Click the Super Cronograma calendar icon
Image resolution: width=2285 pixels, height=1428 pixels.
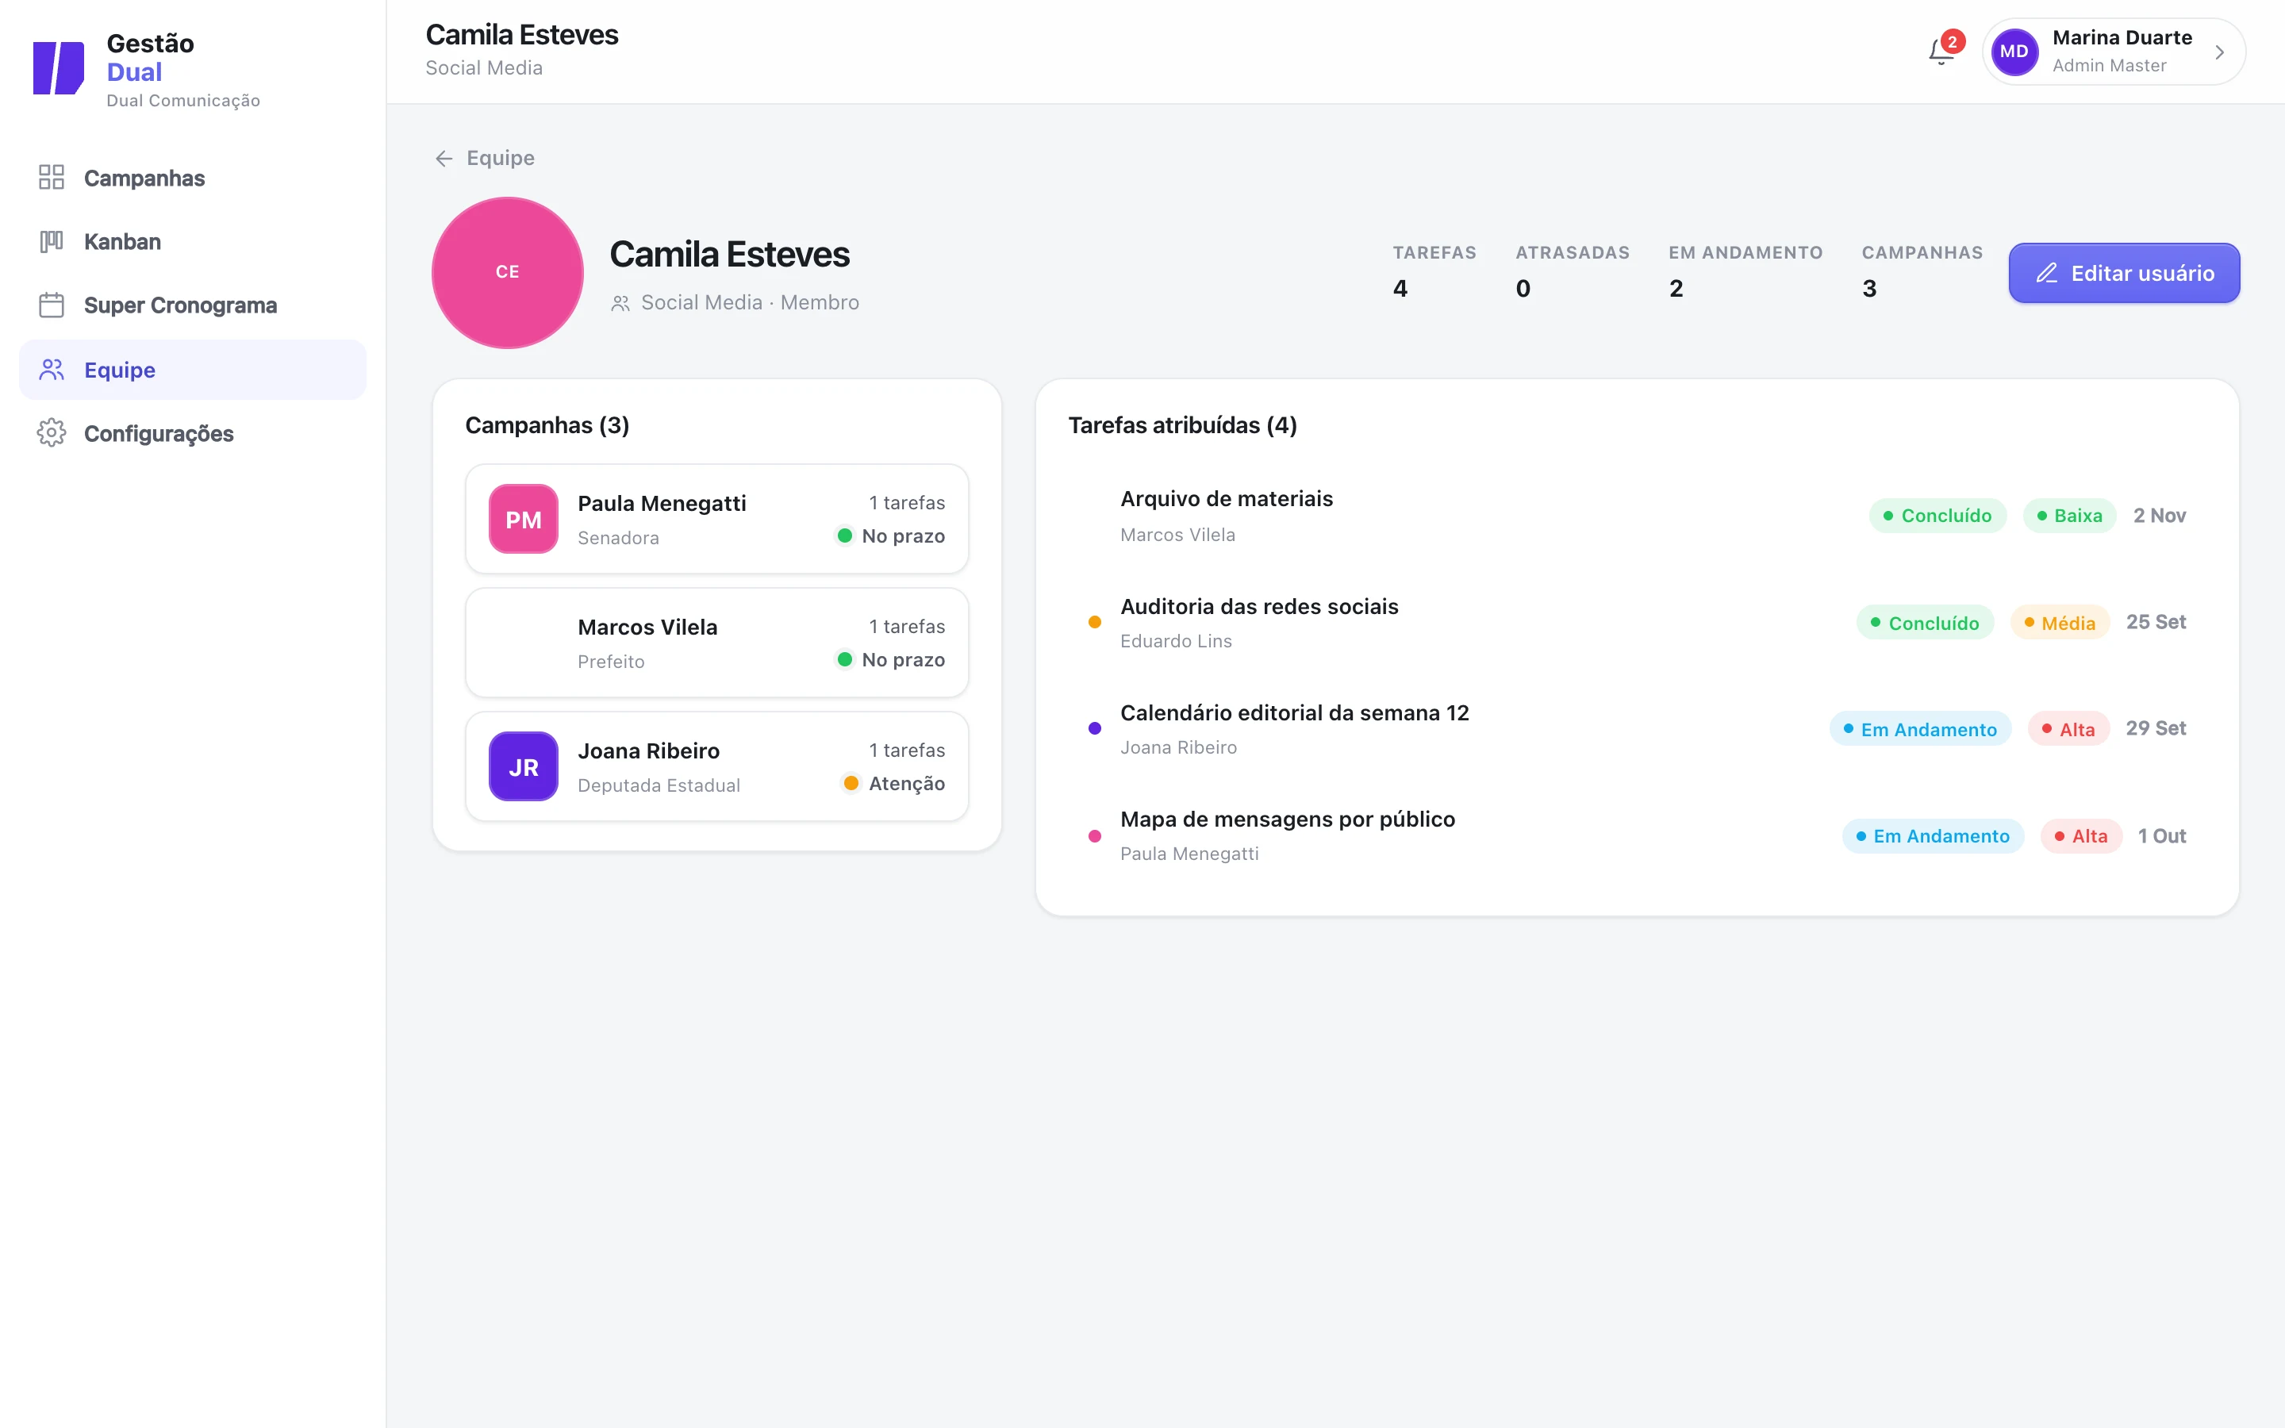52,305
